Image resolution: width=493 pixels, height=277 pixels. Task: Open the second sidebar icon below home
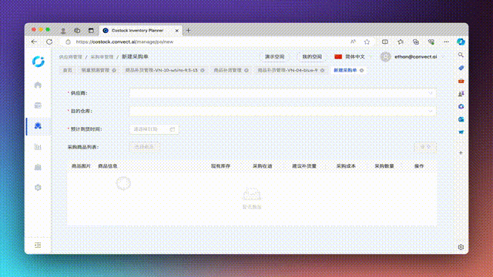click(38, 105)
